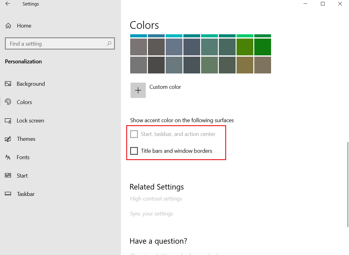Open Sync your settings link
Screen dimensions: 349x255
coord(152,214)
